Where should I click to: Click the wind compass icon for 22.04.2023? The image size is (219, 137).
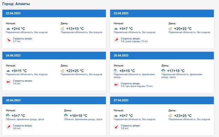pos(9,40)
